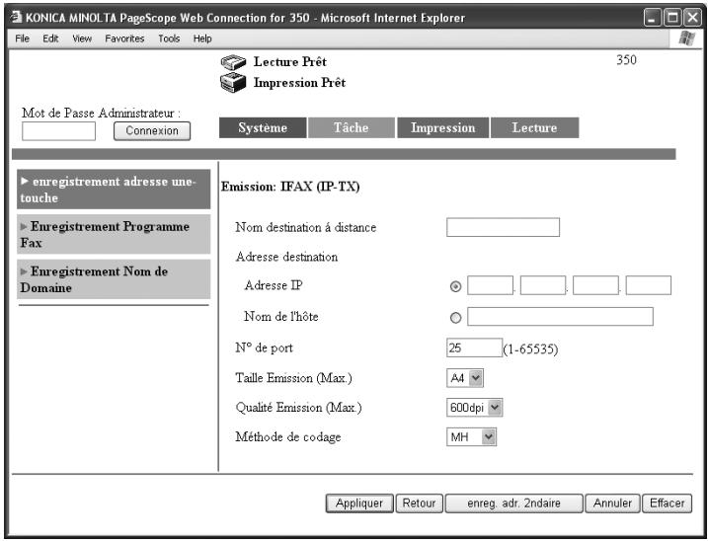Switch to the Système tab
The width and height of the screenshot is (708, 541).
point(263,127)
